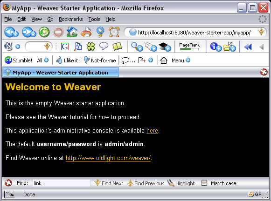Click the folder bookmarks up icon
This screenshot has height=201, width=271.
pyautogui.click(x=229, y=47)
